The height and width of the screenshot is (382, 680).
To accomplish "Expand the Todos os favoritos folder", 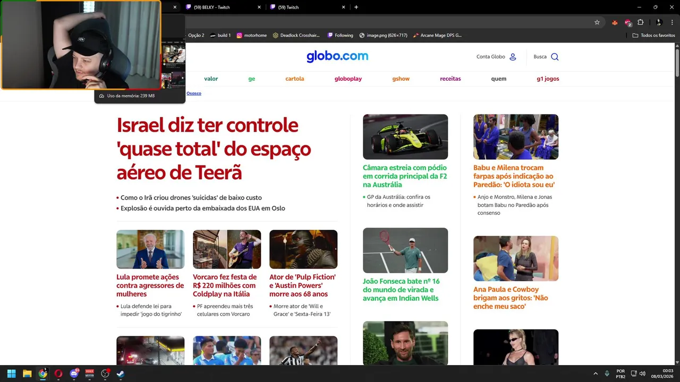I will coord(654,35).
